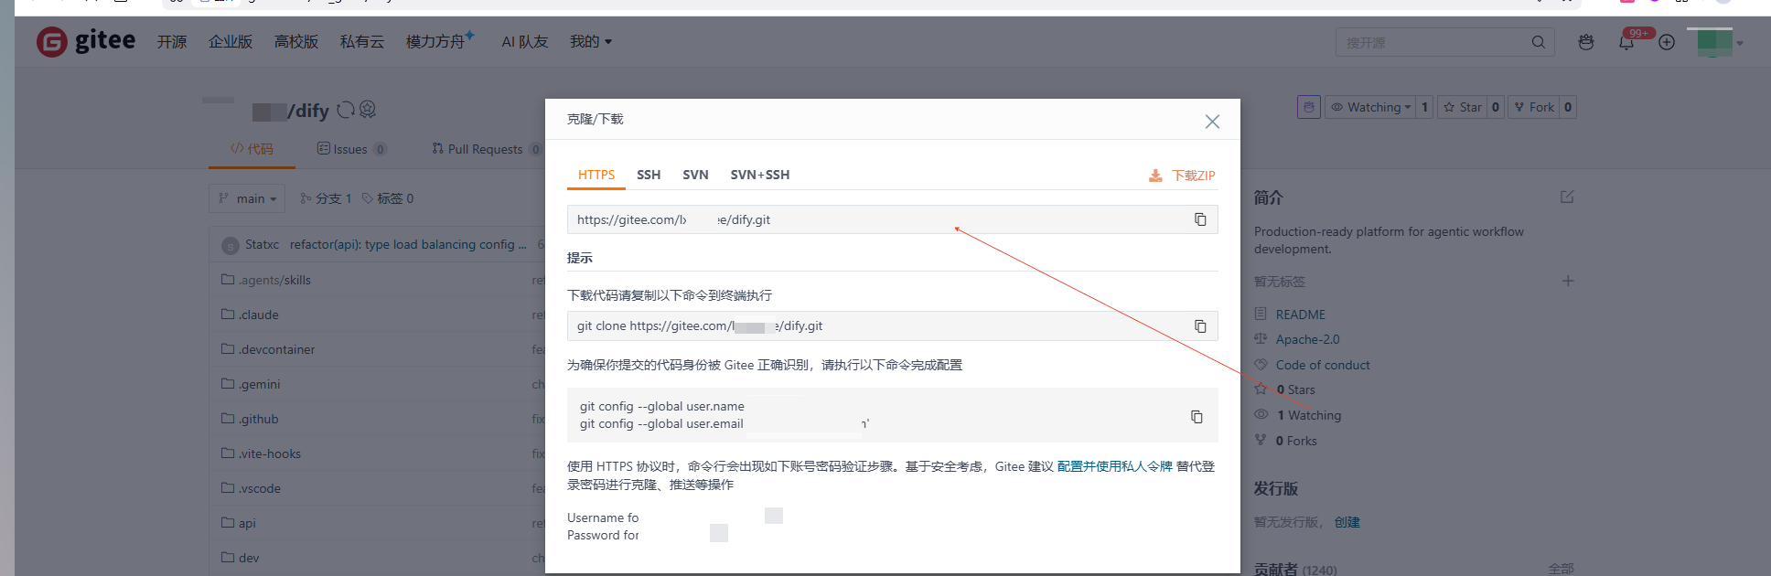Star the repository

tap(1463, 107)
